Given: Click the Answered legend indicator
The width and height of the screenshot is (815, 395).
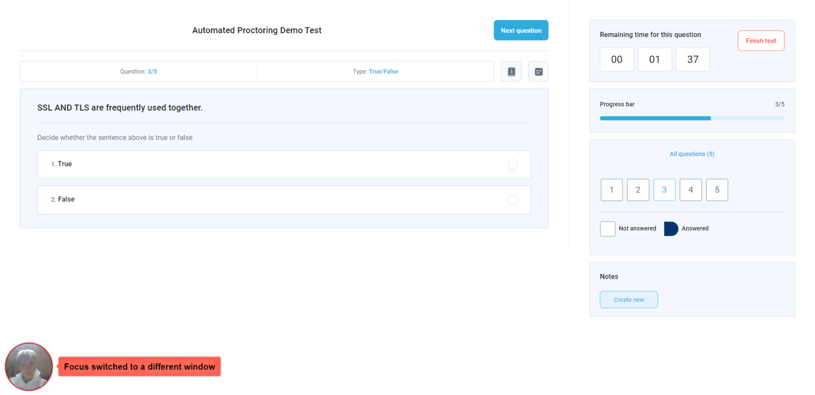Looking at the screenshot, I should [671, 229].
